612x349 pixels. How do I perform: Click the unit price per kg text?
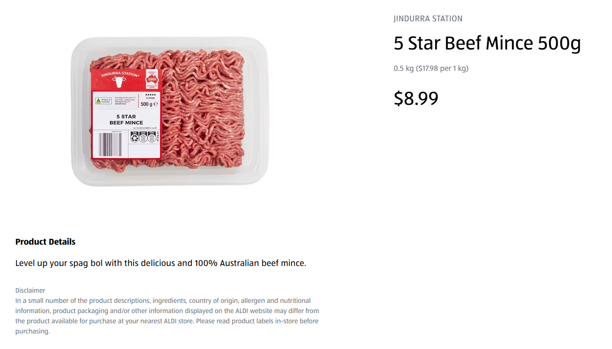[x=431, y=68]
